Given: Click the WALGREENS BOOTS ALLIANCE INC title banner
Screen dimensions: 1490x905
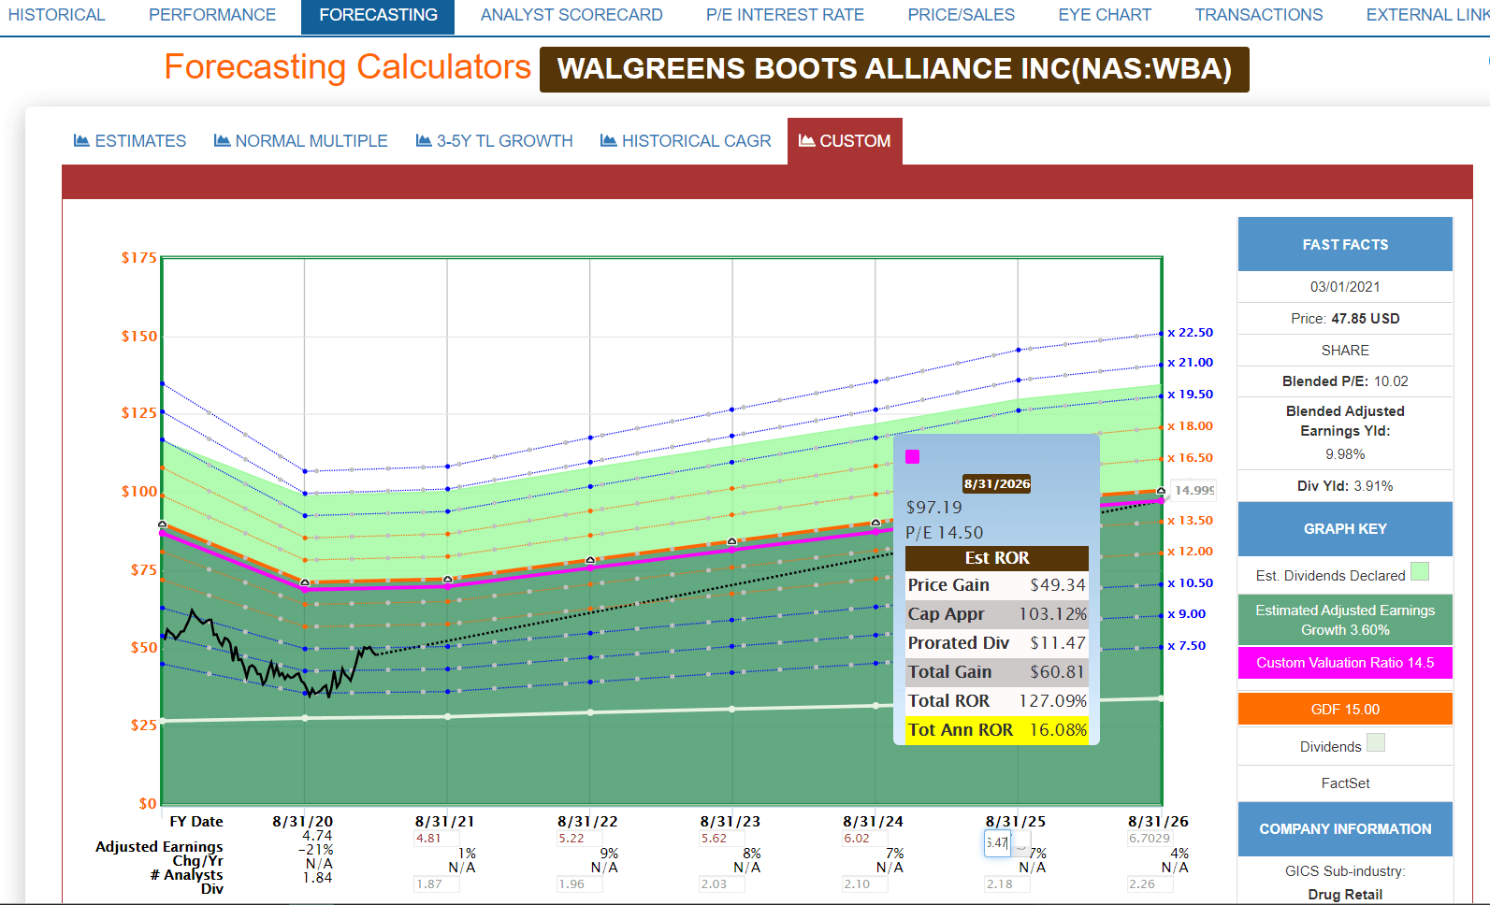Looking at the screenshot, I should click(894, 69).
